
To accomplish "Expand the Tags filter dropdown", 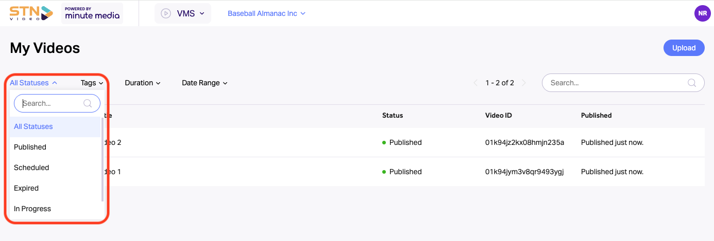I will pos(92,83).
